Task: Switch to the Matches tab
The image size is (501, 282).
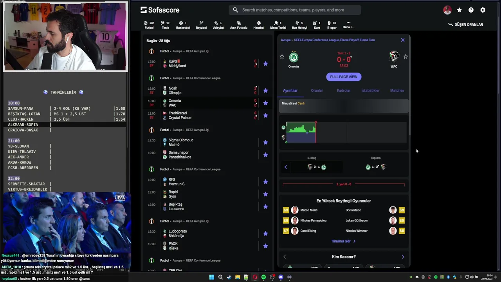Action: (x=397, y=90)
